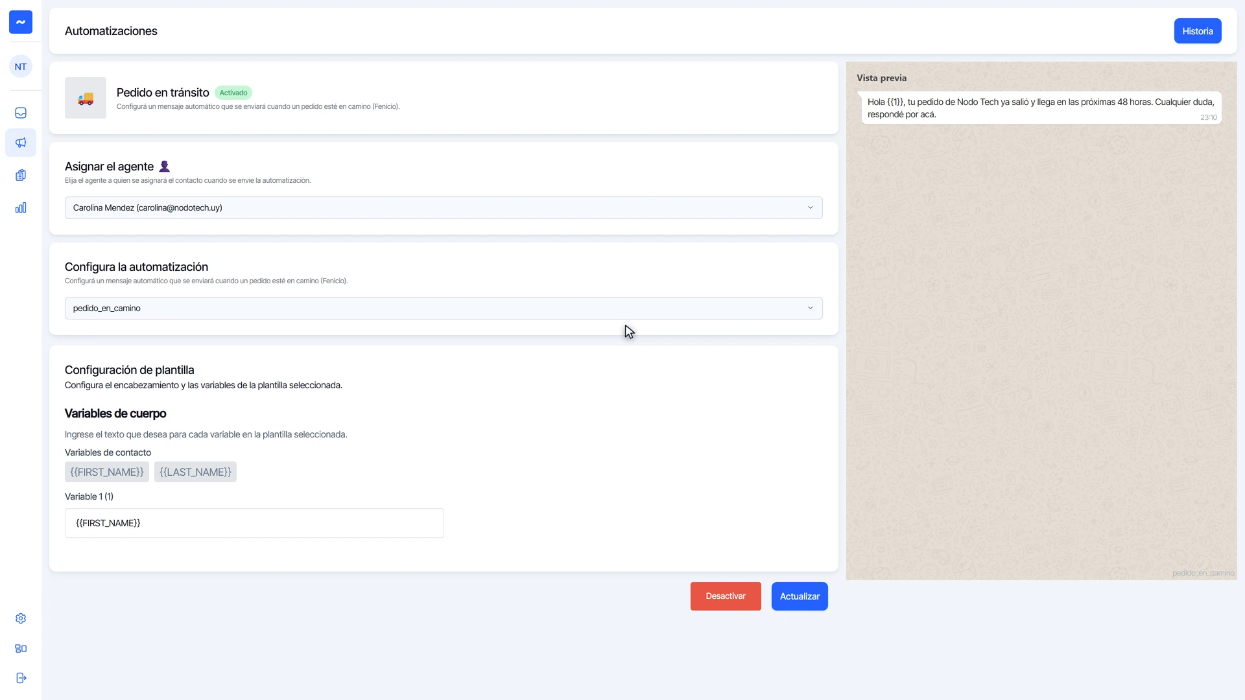Open the agent dropdown with Carolina Mendez

[444, 207]
